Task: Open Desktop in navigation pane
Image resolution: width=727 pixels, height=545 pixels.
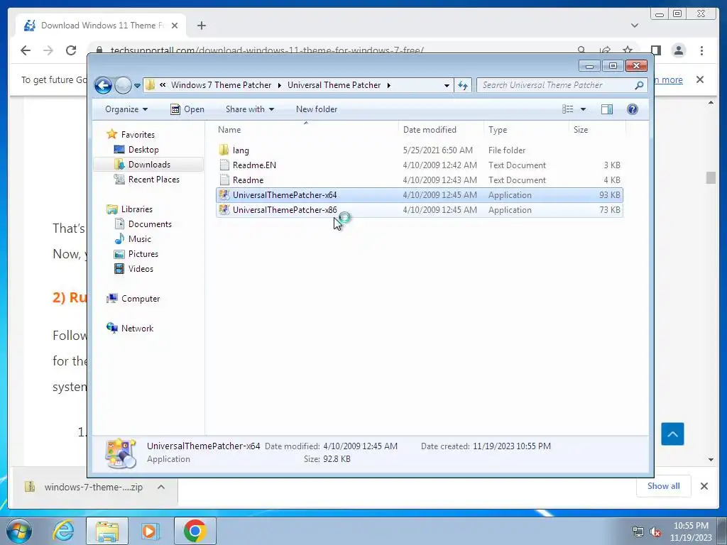Action: click(x=143, y=150)
